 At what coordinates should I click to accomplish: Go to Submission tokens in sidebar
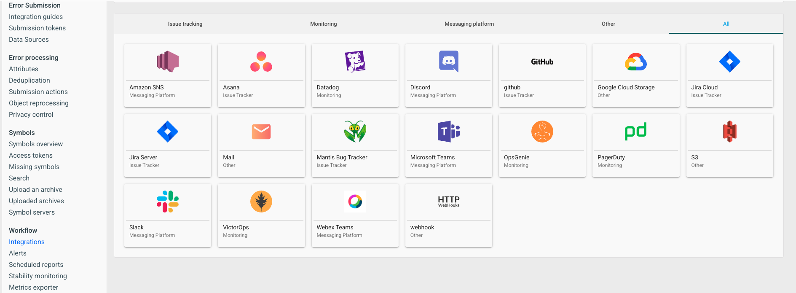(x=37, y=28)
